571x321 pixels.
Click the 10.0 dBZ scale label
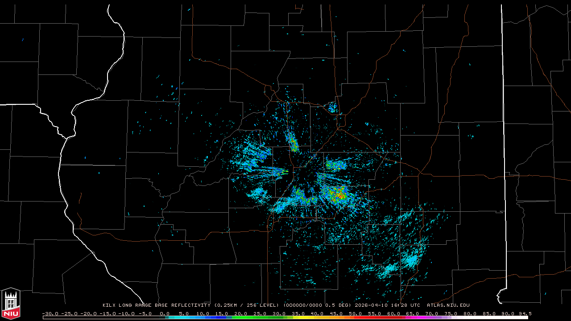tap(203, 313)
